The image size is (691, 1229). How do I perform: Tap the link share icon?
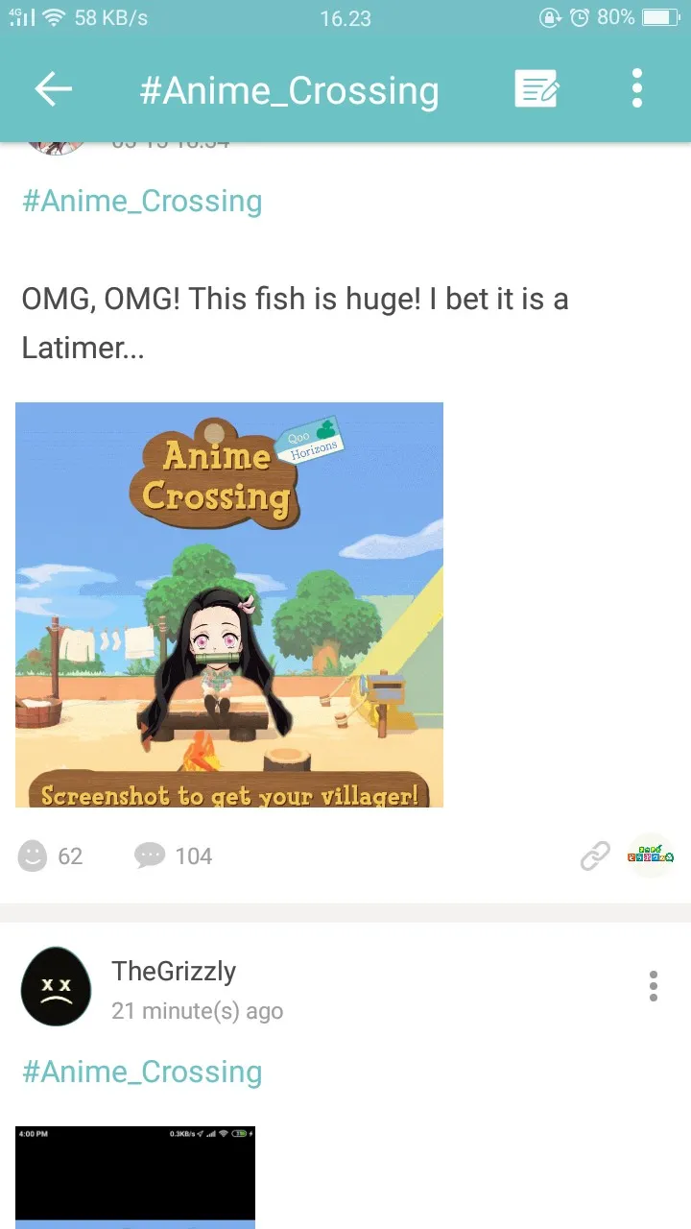595,855
